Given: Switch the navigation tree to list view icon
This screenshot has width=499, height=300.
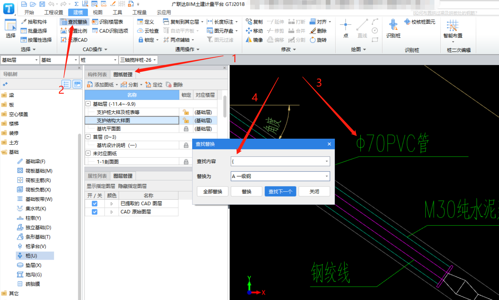Looking at the screenshot, I should click(x=66, y=84).
